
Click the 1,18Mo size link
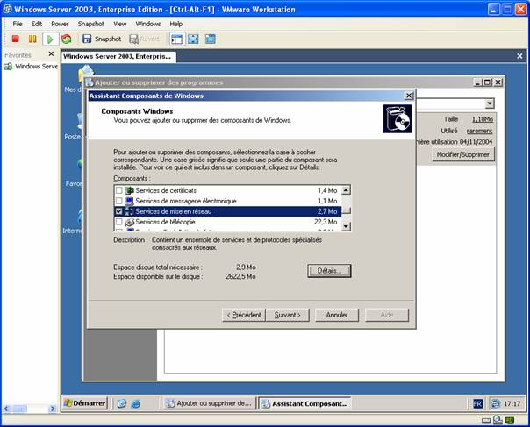pos(483,119)
